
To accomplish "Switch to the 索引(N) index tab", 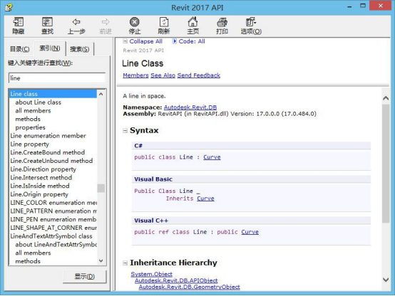I will 50,48.
